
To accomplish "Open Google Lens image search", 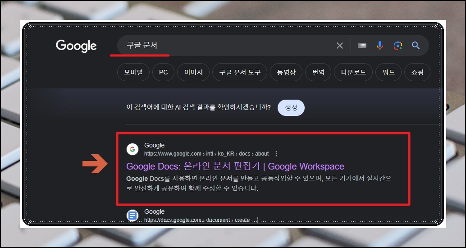I will 398,46.
